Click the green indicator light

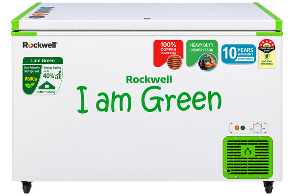click(x=243, y=128)
